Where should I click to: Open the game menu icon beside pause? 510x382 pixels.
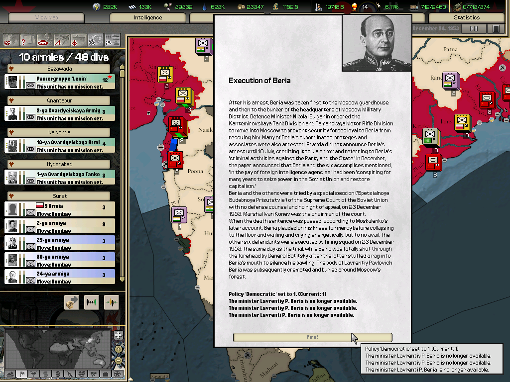(496, 29)
